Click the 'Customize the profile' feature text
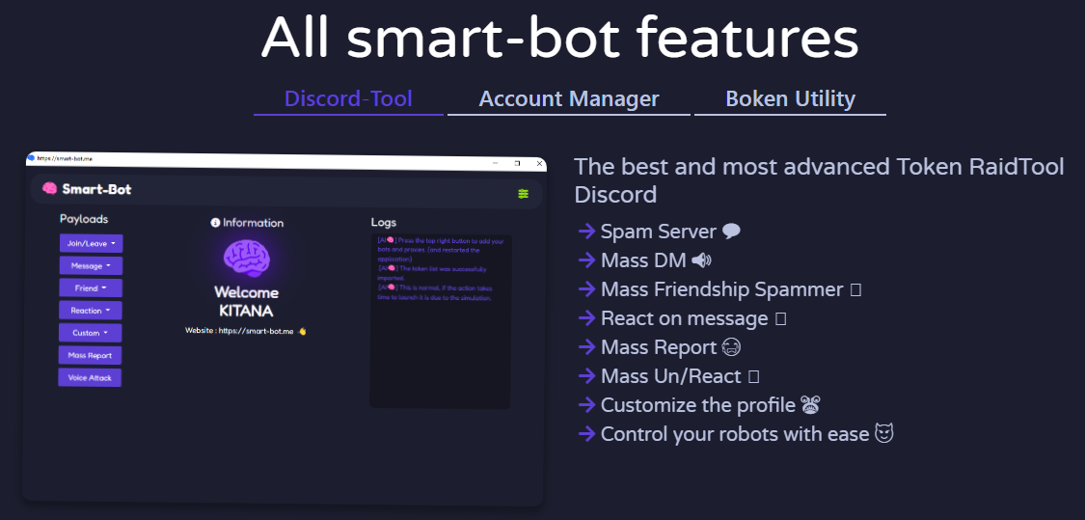This screenshot has width=1085, height=520. [x=698, y=405]
